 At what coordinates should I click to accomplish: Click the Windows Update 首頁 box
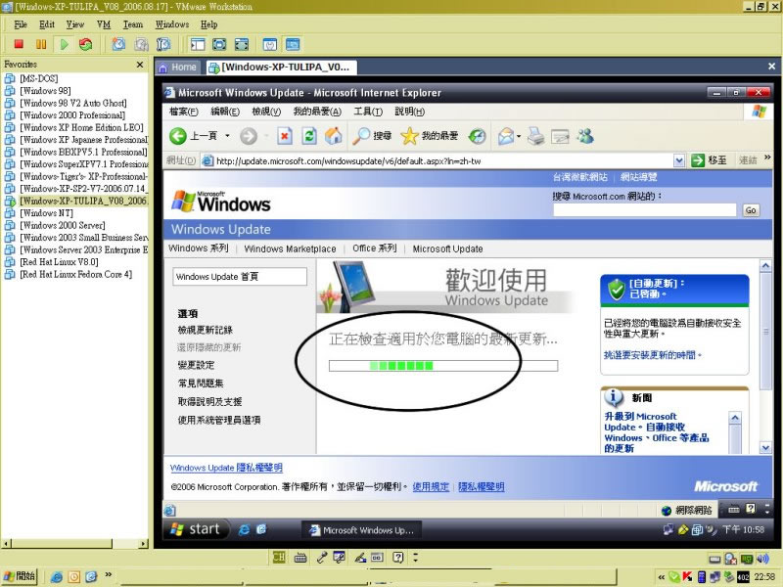[240, 277]
